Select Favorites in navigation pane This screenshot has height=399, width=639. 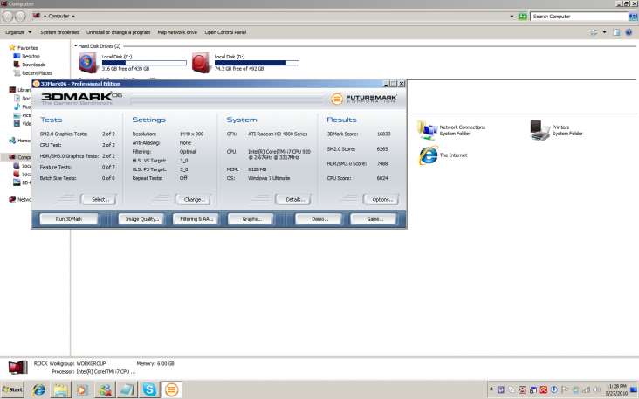point(27,48)
